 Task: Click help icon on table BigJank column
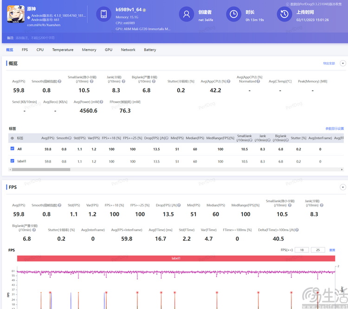point(287,140)
